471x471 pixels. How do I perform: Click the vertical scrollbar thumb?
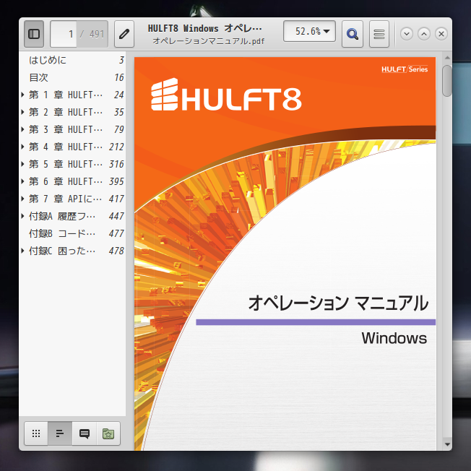[447, 81]
